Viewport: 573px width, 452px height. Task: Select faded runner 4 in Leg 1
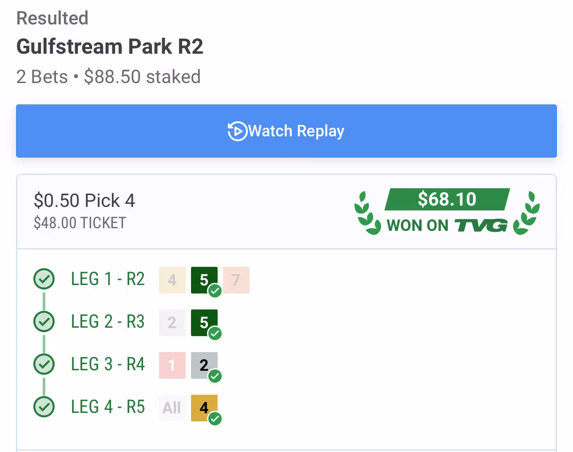(x=172, y=280)
